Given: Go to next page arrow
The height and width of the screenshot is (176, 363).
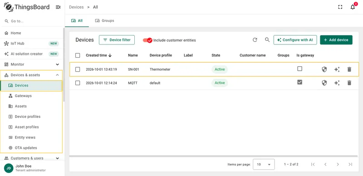Looking at the screenshot, I should tap(338, 164).
